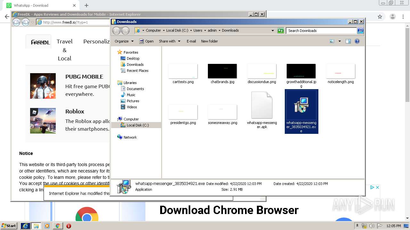
Task: Click Local Disk (C:) breadcrumb segment
Action: click(177, 30)
